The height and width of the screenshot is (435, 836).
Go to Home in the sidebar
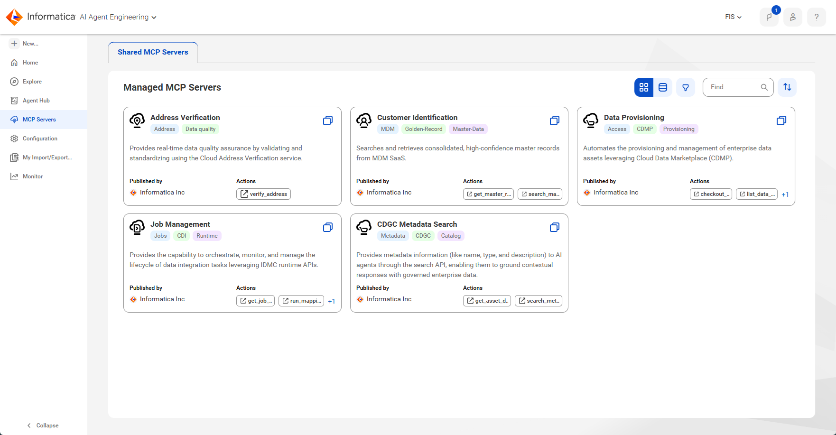44,63
